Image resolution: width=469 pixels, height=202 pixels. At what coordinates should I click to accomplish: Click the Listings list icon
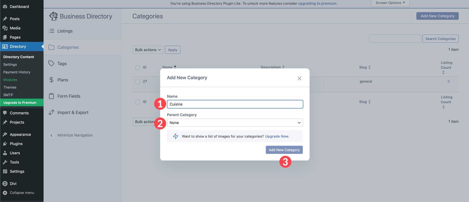tap(51, 31)
